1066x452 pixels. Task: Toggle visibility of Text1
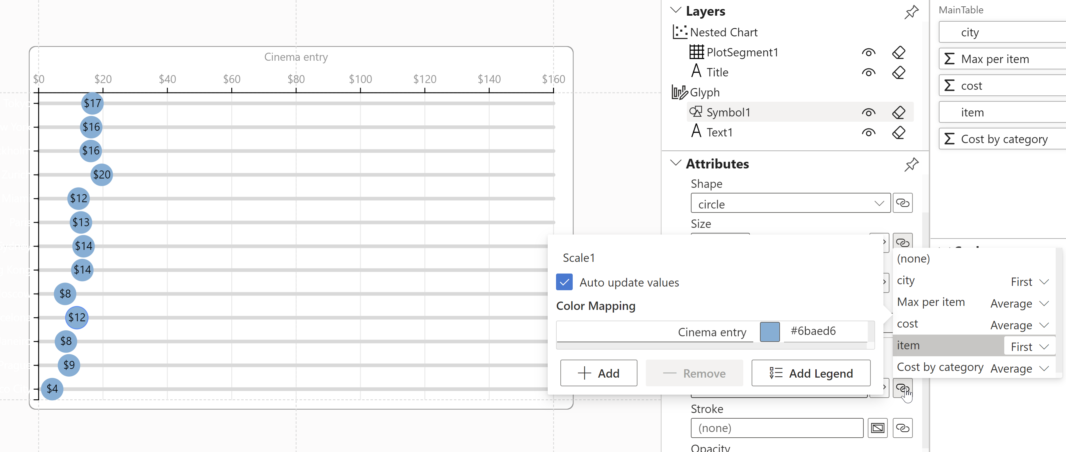pyautogui.click(x=869, y=132)
